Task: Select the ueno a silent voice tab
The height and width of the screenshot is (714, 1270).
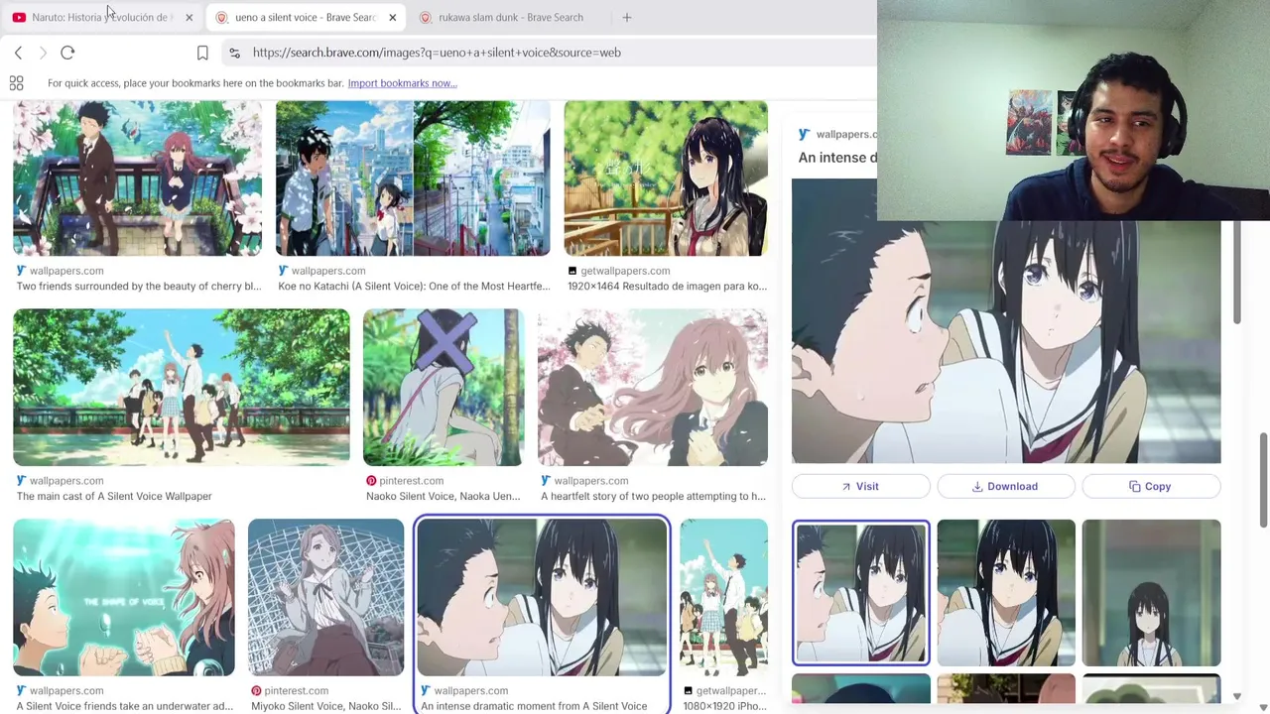Action: click(x=306, y=17)
